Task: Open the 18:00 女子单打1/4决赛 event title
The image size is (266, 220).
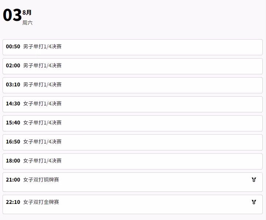Action: pyautogui.click(x=42, y=161)
